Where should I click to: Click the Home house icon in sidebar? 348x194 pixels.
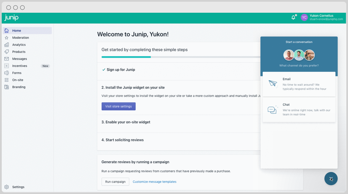(x=7, y=31)
